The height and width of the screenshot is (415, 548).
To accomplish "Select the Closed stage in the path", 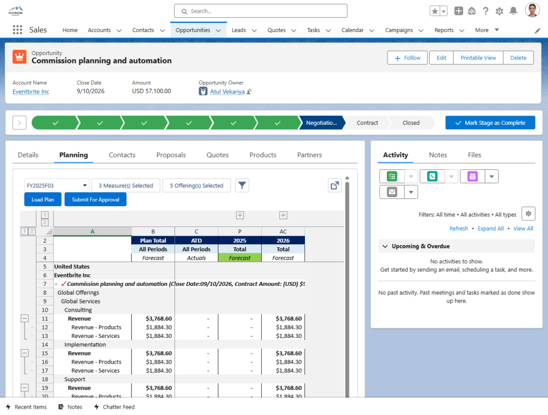I will [x=411, y=123].
